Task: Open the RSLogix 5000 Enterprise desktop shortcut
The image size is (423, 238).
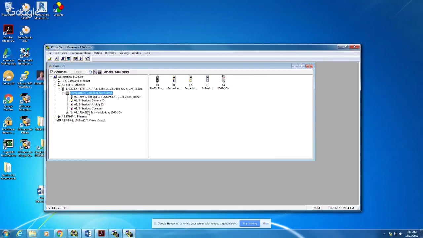Action: click(x=25, y=57)
